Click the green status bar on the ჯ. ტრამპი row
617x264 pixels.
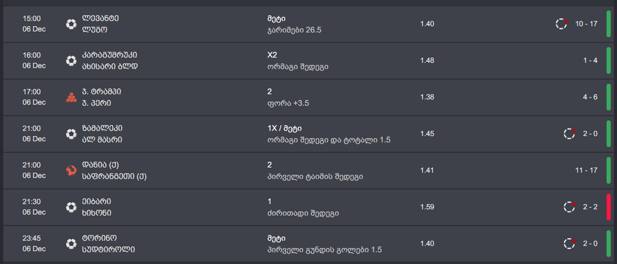(609, 97)
